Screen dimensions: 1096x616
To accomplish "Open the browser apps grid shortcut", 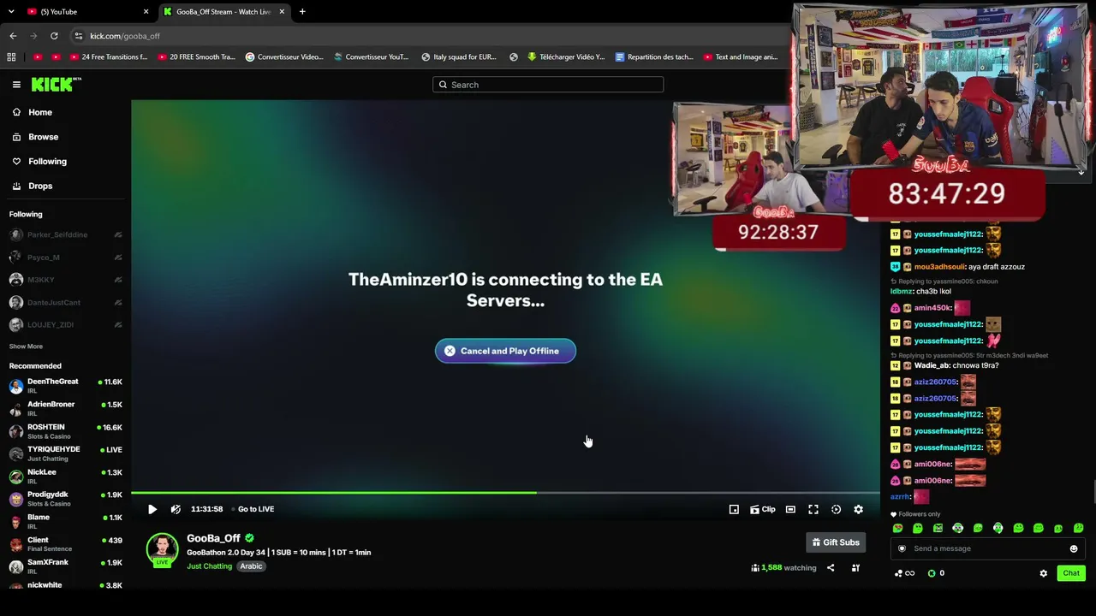I will tap(11, 57).
